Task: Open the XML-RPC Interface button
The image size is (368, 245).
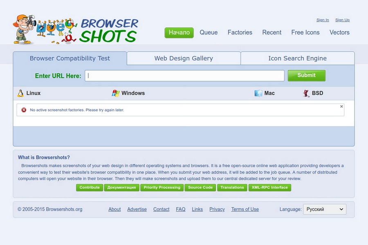Action: pos(269,187)
